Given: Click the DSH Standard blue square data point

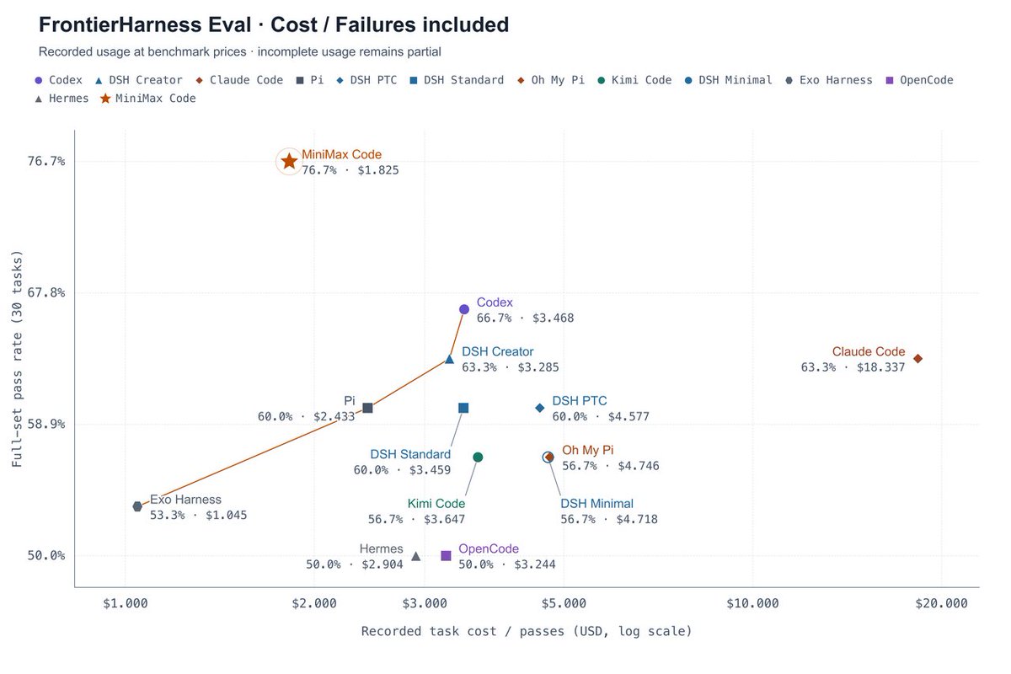Looking at the screenshot, I should point(463,408).
